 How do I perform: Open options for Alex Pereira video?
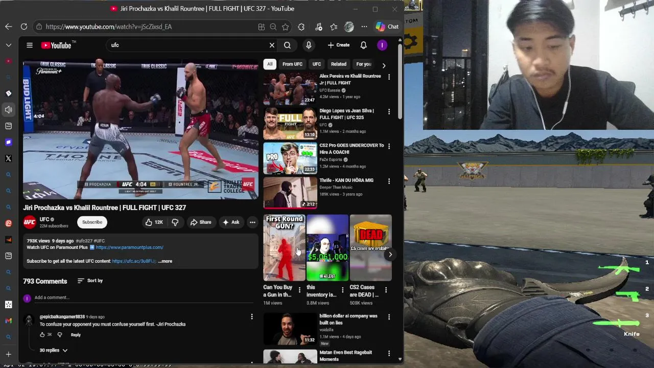pyautogui.click(x=389, y=77)
